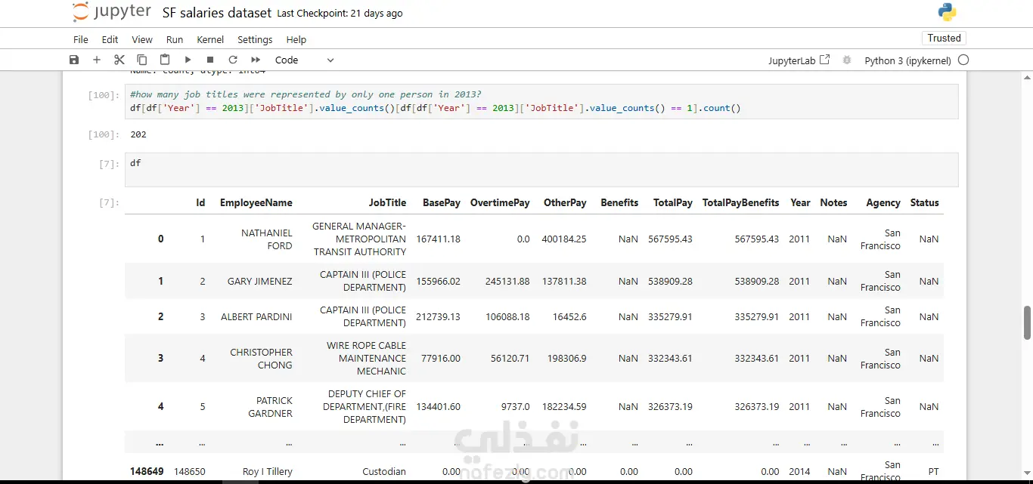This screenshot has width=1033, height=484.
Task: Click the Benefits column header
Action: click(x=619, y=202)
